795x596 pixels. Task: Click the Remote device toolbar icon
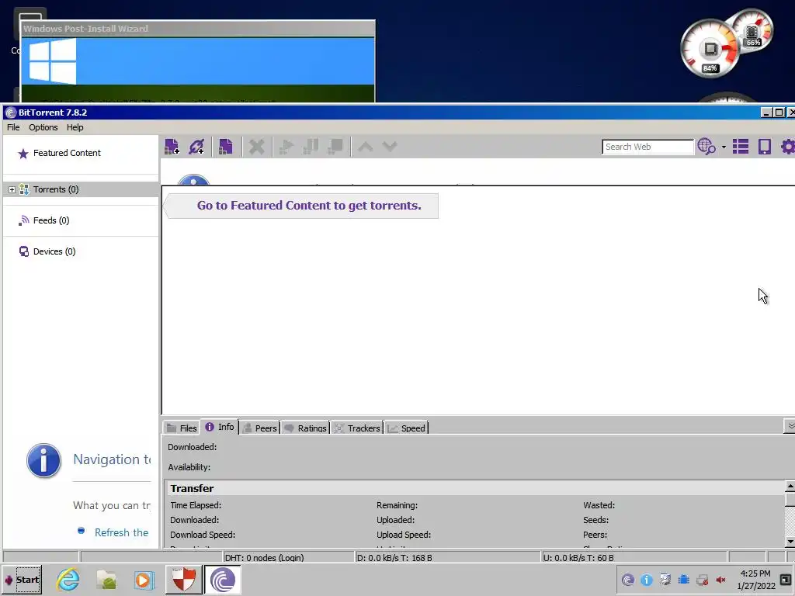coord(765,147)
